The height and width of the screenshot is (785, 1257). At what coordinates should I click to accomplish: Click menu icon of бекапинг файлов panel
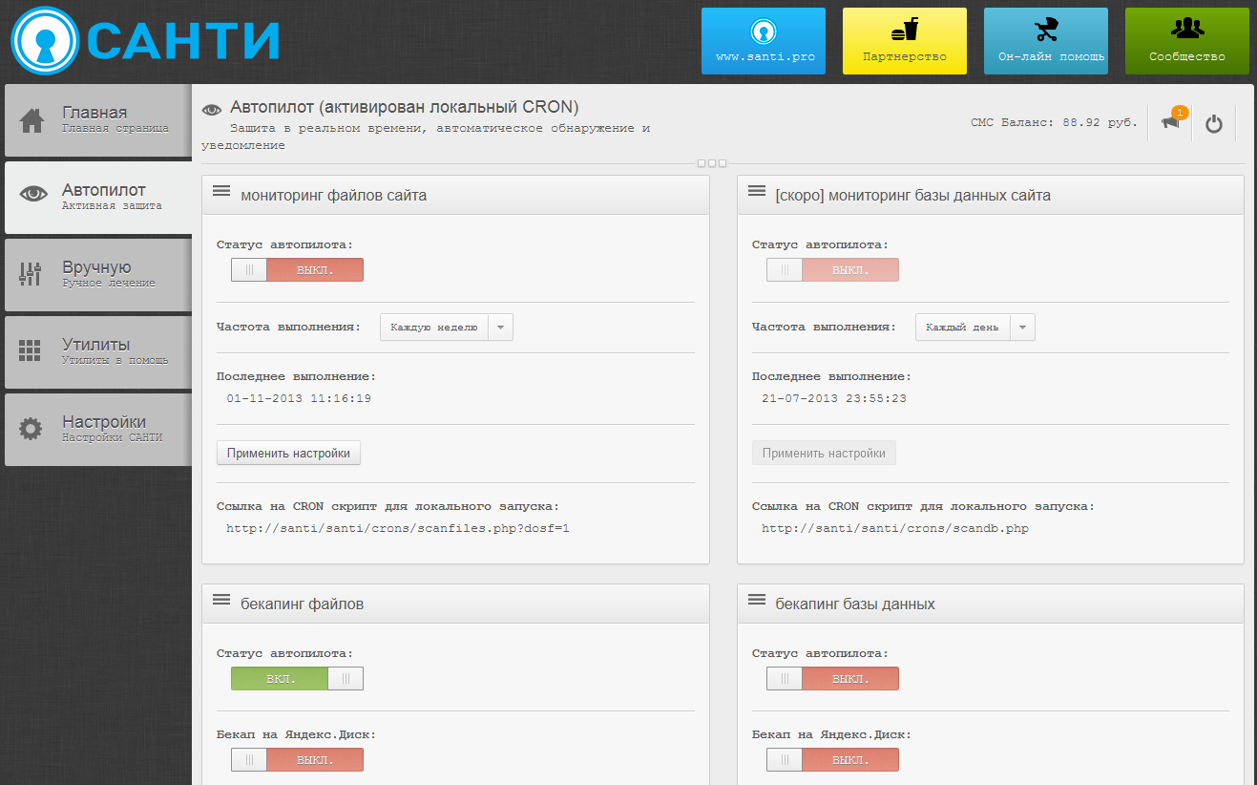pyautogui.click(x=221, y=600)
